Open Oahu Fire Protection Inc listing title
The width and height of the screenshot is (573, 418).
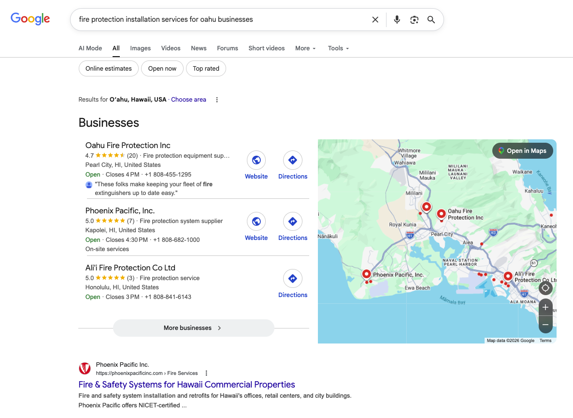(128, 145)
